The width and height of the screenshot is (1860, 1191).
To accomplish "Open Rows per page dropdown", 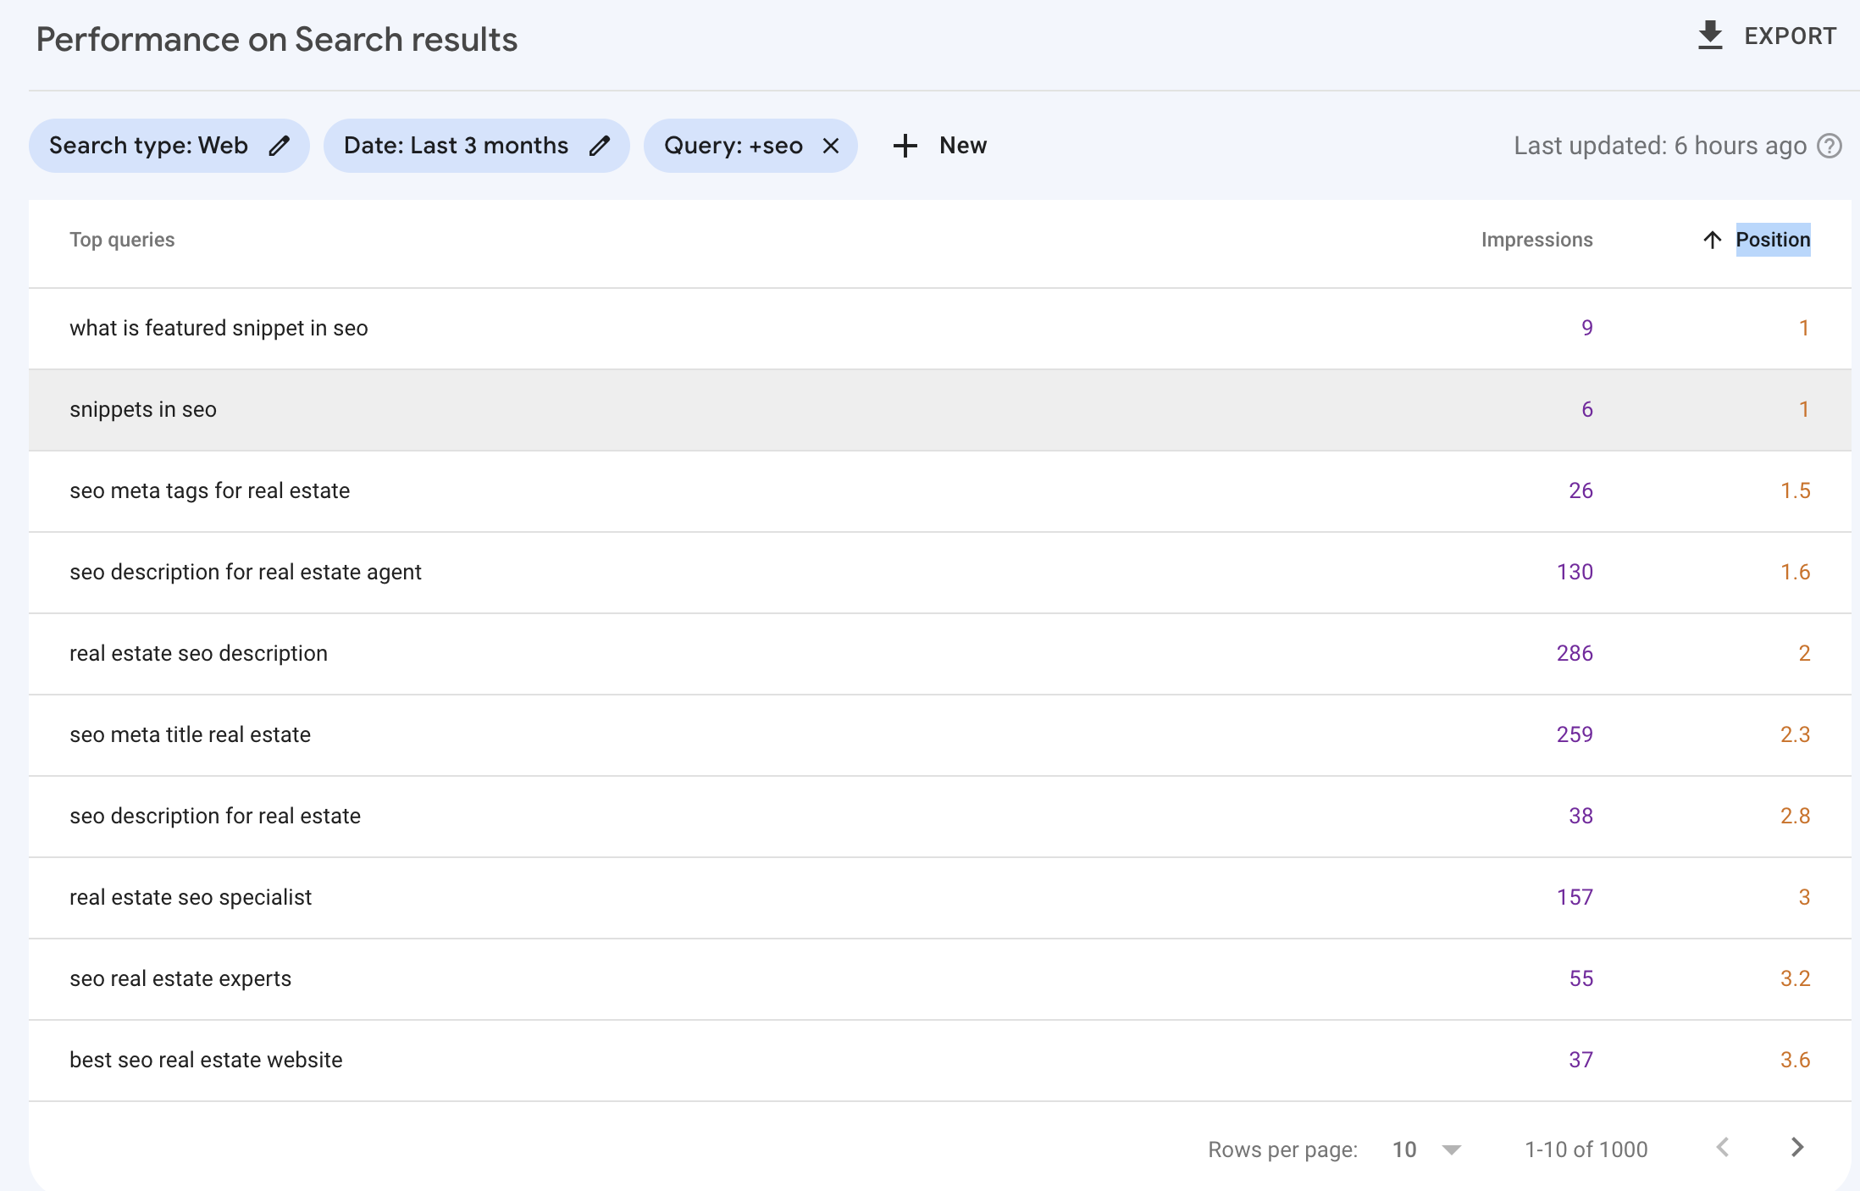I will click(1450, 1149).
